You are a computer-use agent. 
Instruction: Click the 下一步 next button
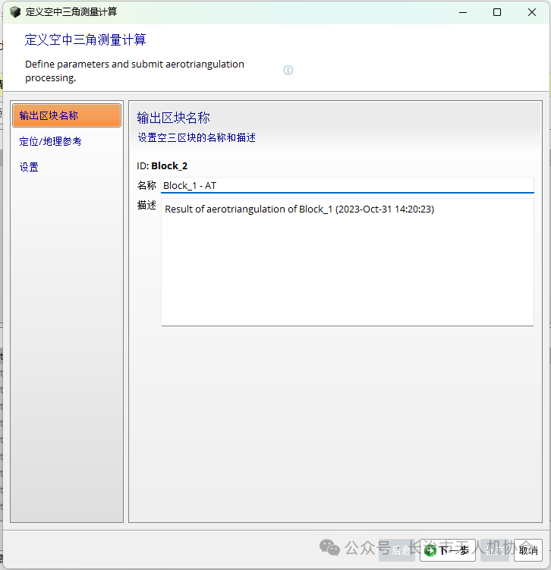(x=448, y=550)
